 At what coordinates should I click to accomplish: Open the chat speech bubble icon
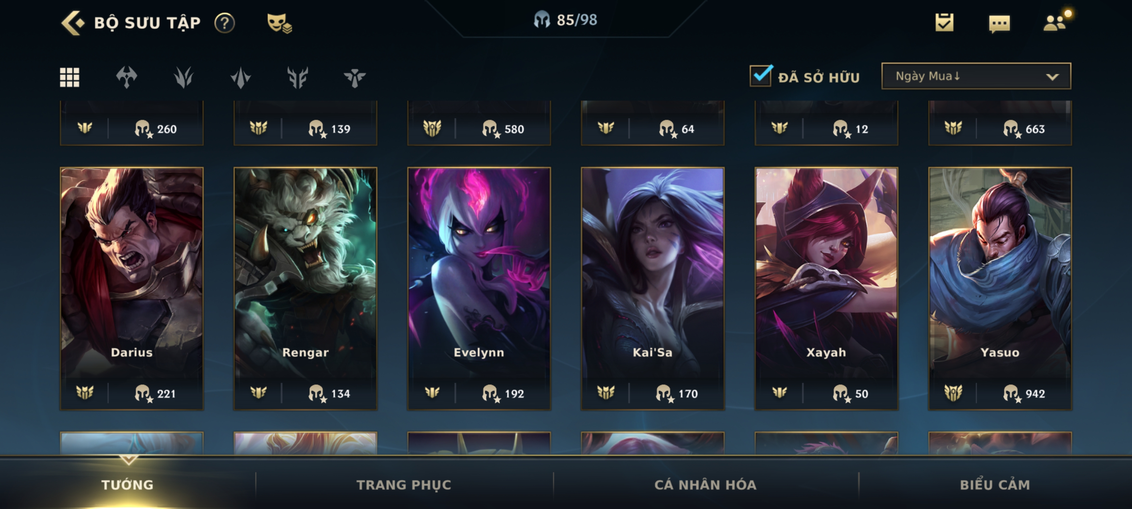[999, 24]
